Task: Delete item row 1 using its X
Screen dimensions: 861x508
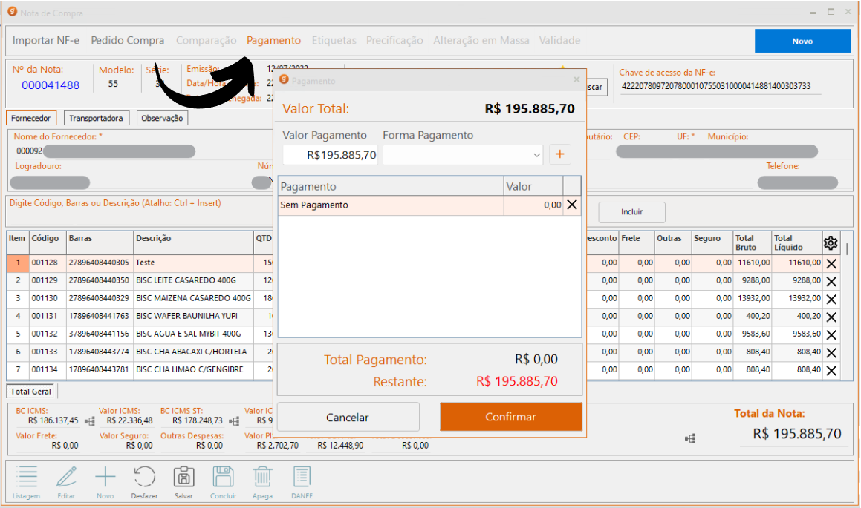Action: pyautogui.click(x=831, y=263)
